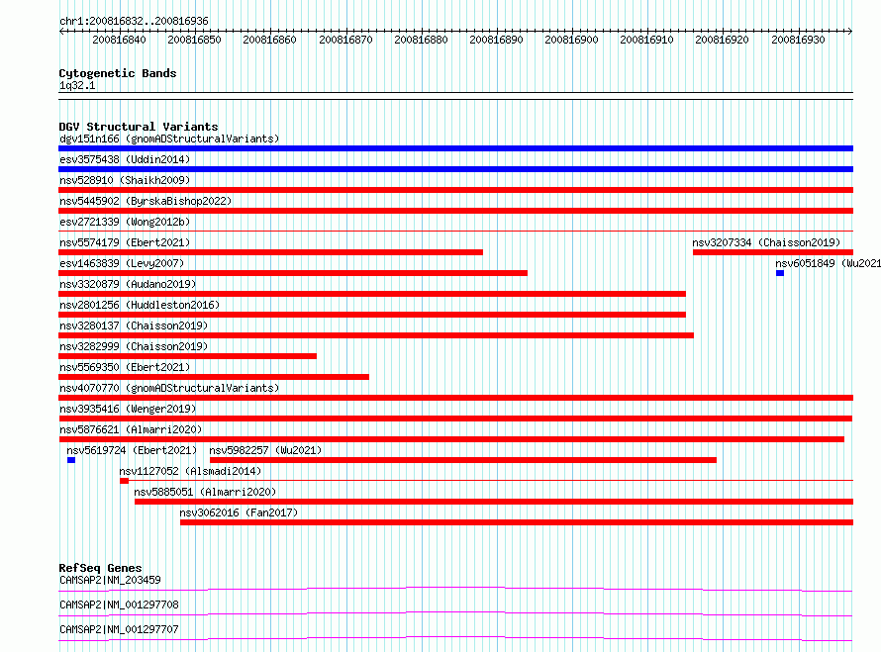
Task: Click the DGV Structural Variants track title
Action: pos(139,127)
